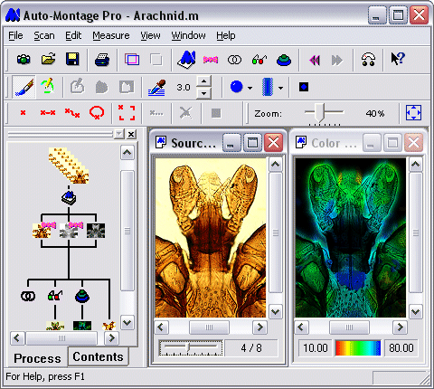Select the red lasso region tool

pos(97,113)
